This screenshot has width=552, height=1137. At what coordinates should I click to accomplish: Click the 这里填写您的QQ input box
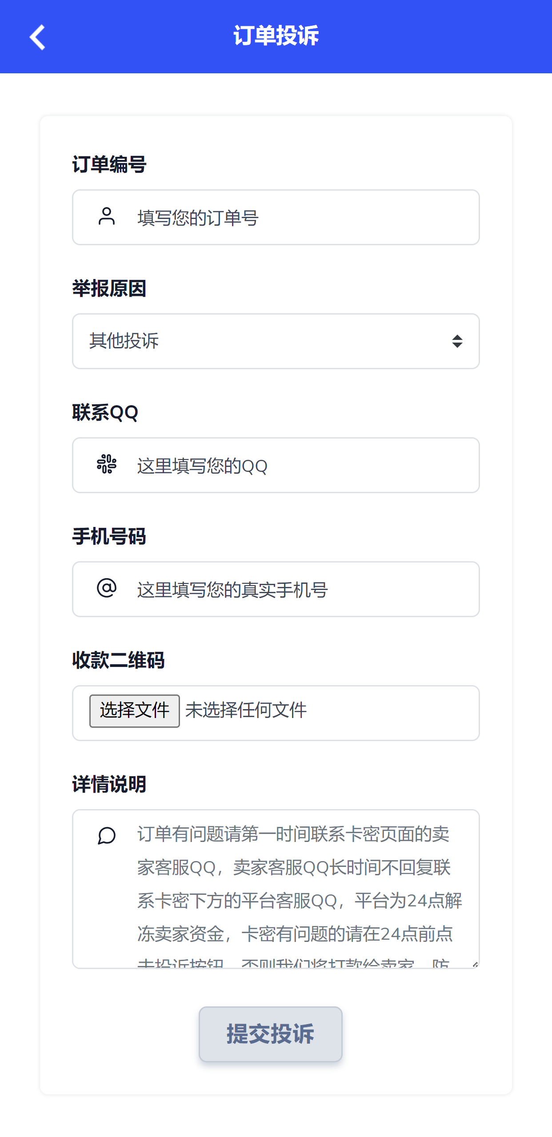click(x=276, y=465)
